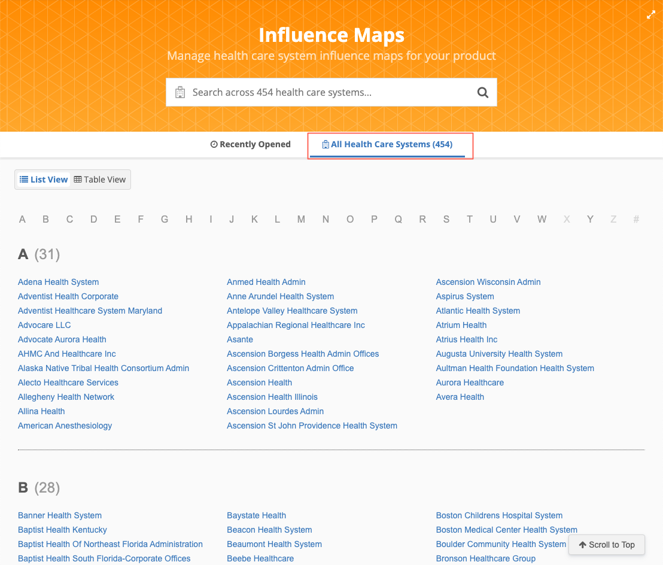Jump to letter I in alphabet index
Image resolution: width=663 pixels, height=565 pixels.
(211, 219)
